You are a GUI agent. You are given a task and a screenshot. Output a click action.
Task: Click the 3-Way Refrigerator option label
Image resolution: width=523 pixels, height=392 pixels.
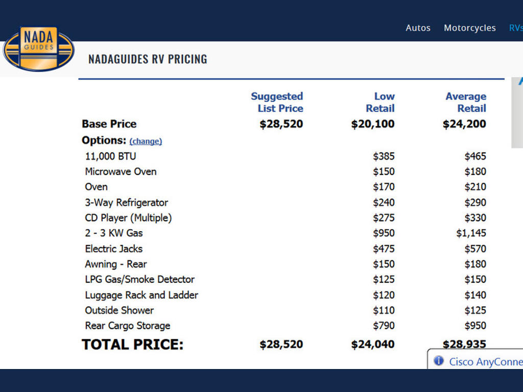(127, 203)
